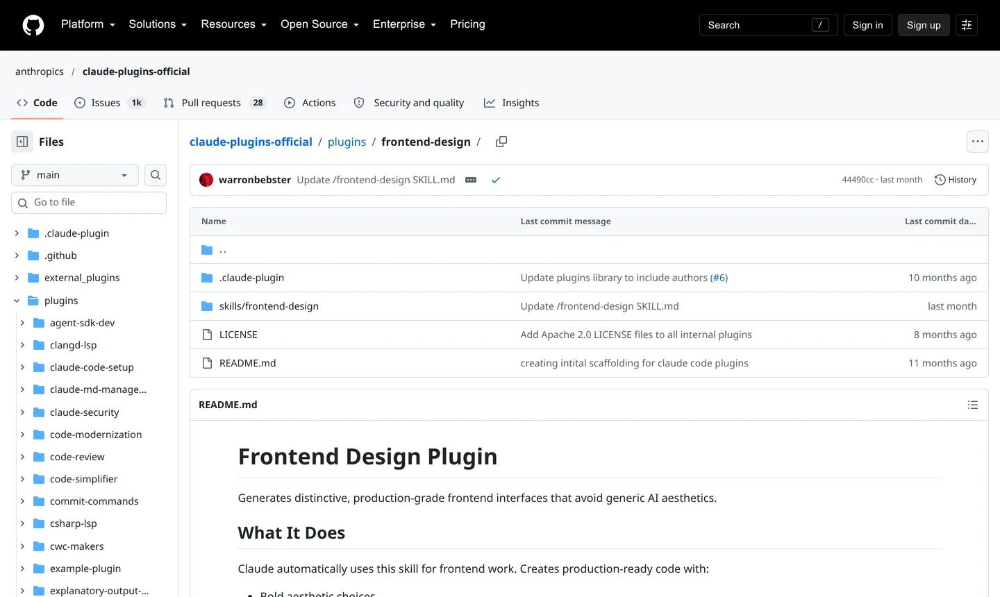Open the Pull requests tab
This screenshot has height=597, width=1000.
point(215,103)
